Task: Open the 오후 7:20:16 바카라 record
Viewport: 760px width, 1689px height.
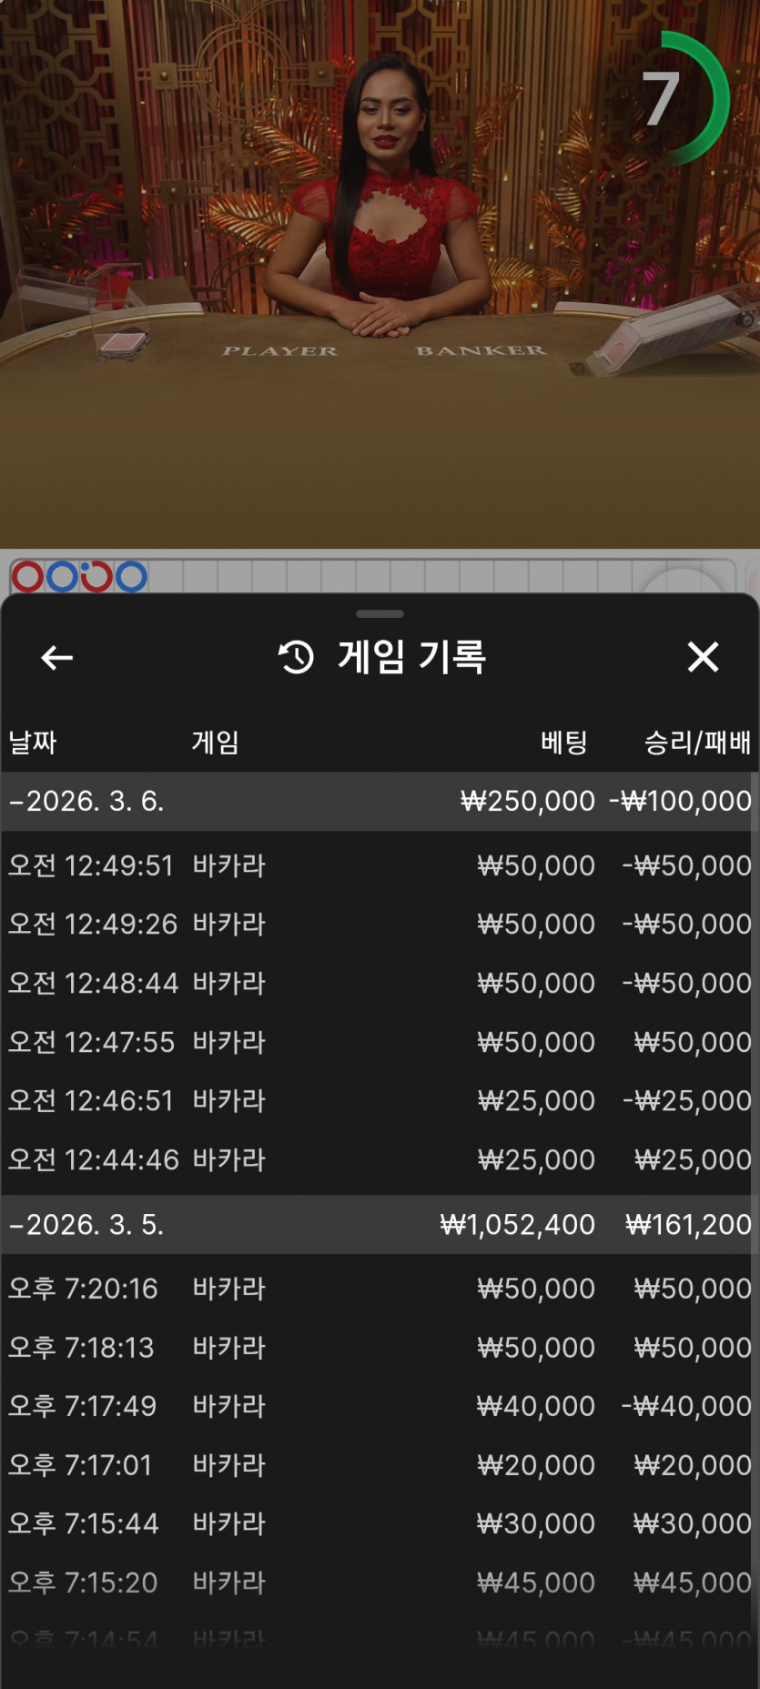Action: point(380,1288)
